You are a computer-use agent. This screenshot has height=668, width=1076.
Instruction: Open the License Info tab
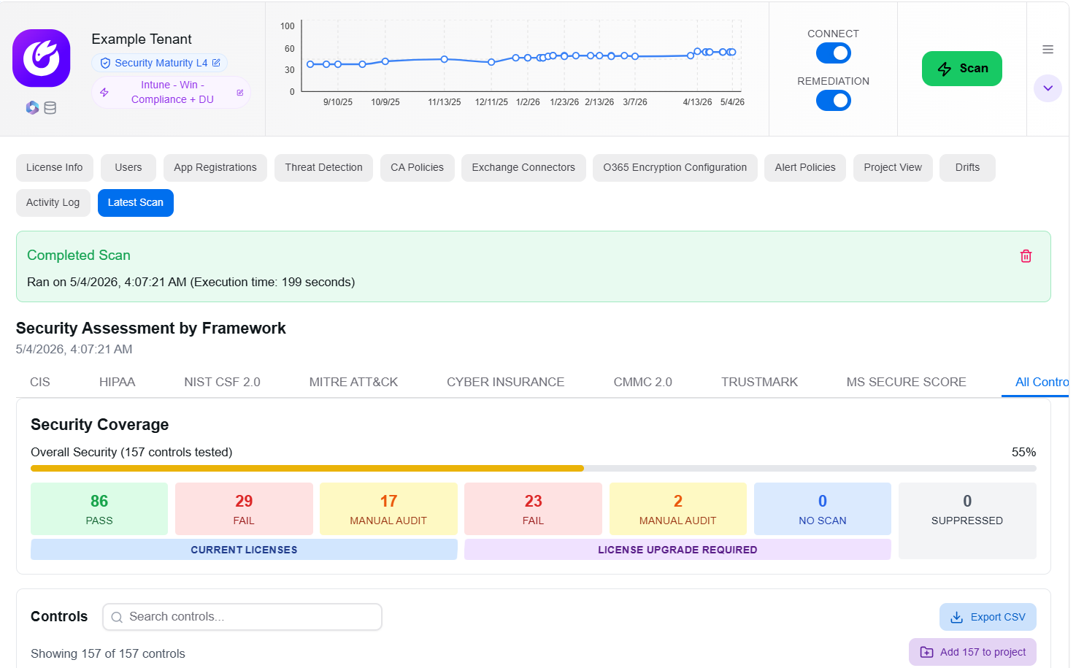coord(55,168)
